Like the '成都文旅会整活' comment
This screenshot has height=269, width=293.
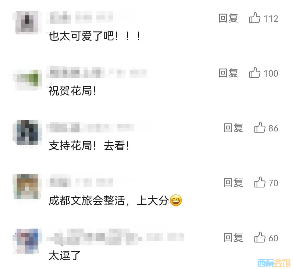pyautogui.click(x=260, y=182)
